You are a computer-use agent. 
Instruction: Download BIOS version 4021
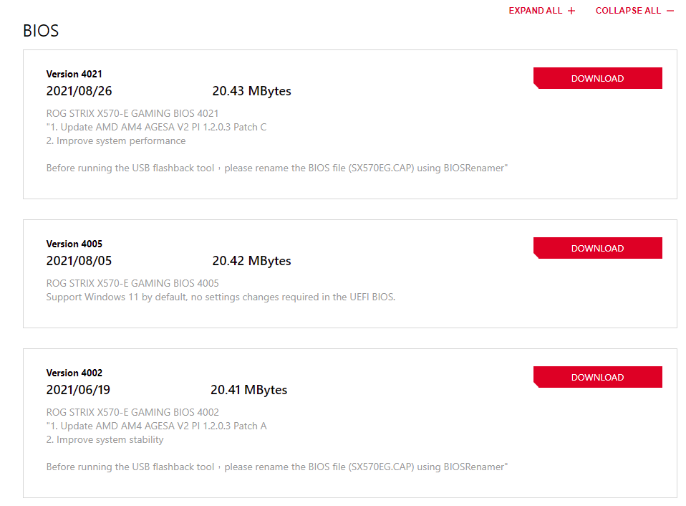point(598,78)
